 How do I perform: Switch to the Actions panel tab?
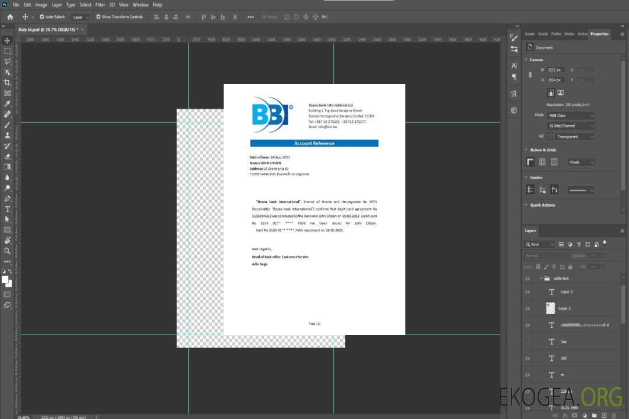(x=582, y=34)
